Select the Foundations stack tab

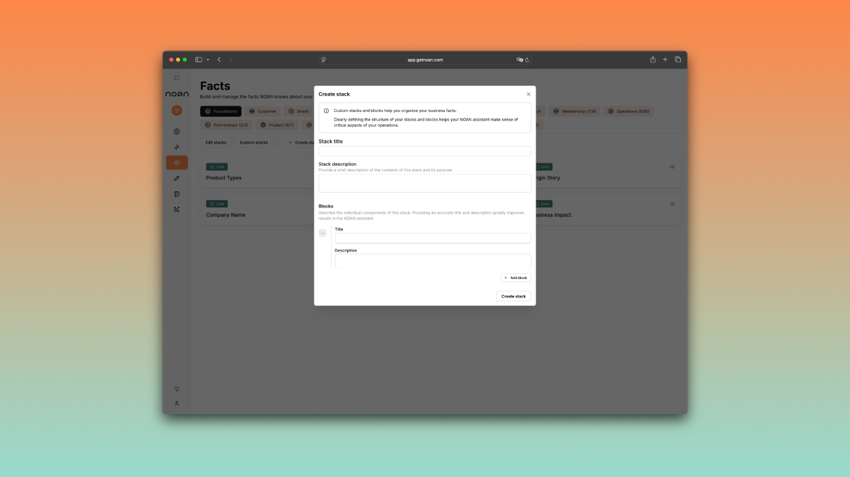[x=221, y=111]
